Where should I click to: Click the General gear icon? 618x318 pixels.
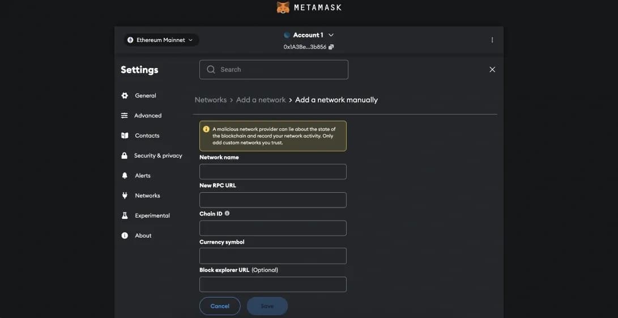125,95
